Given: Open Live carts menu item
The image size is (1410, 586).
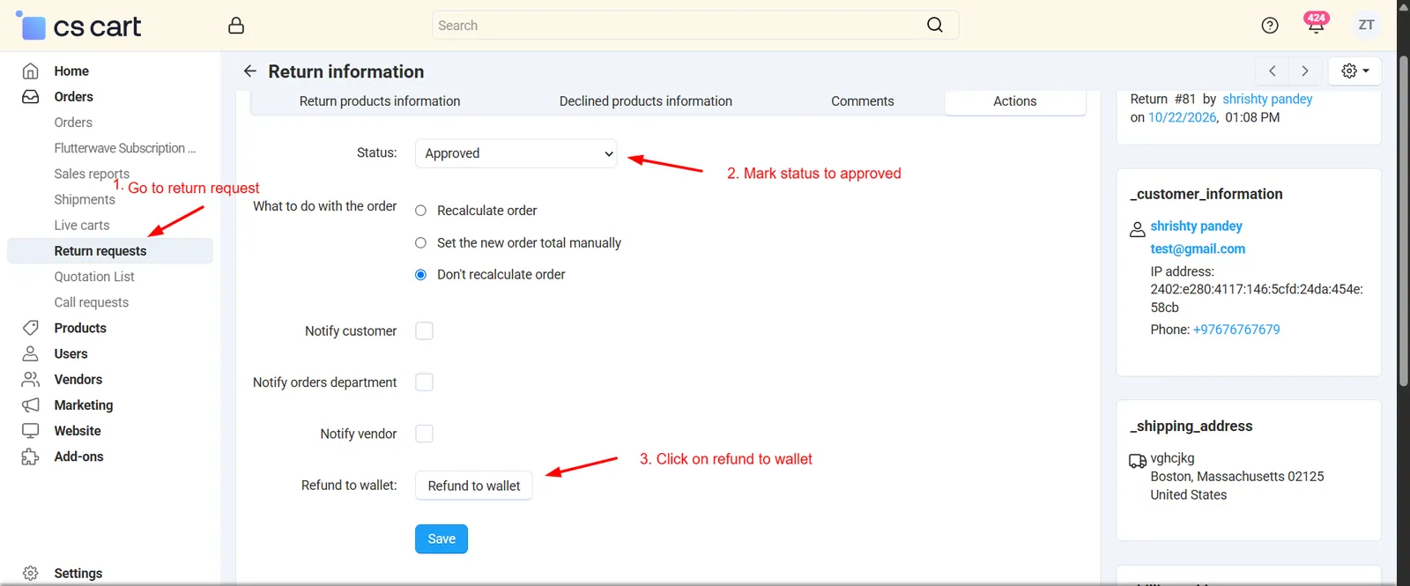Looking at the screenshot, I should click(82, 226).
